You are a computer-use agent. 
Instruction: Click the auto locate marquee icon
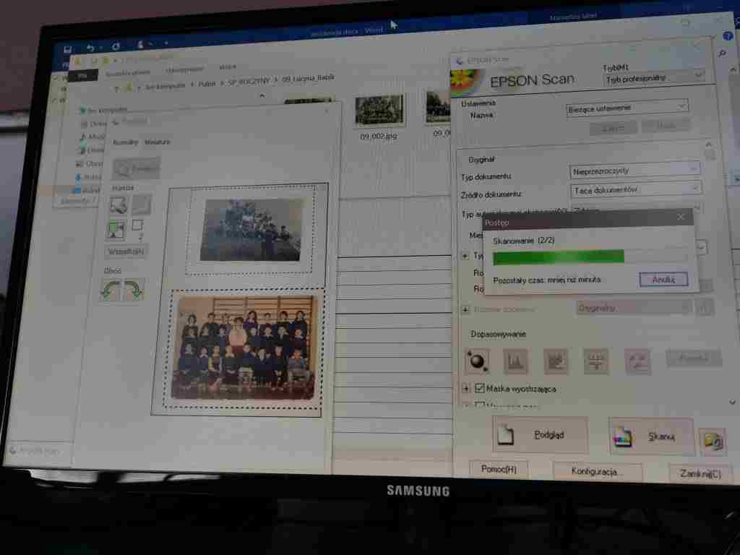click(x=119, y=205)
